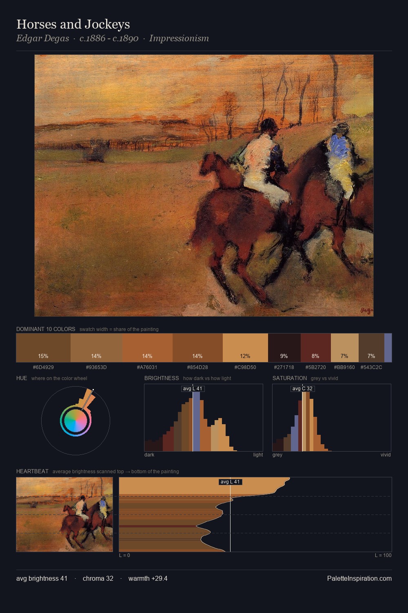Click the #BB9160 sand swatch
The image size is (408, 613).
click(x=345, y=348)
